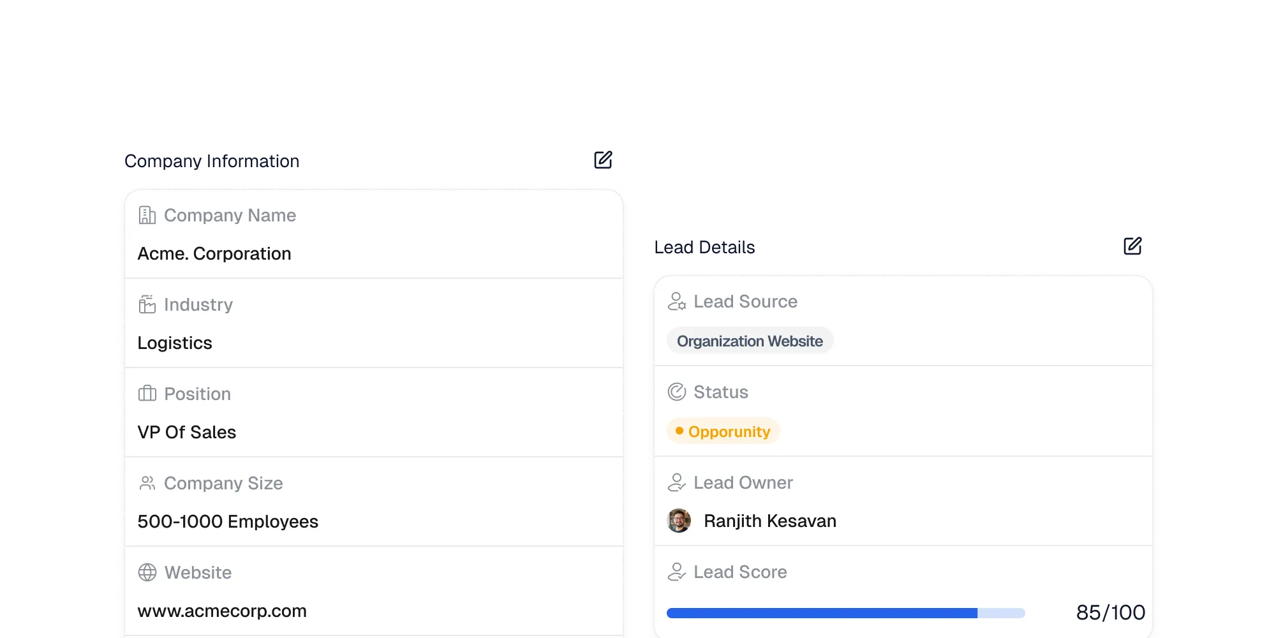The image size is (1276, 638).
Task: Click the Opporunity status badge
Action: coord(723,431)
